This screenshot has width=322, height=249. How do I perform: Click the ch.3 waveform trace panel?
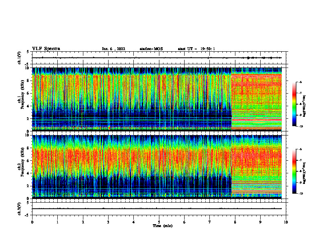point(160,209)
